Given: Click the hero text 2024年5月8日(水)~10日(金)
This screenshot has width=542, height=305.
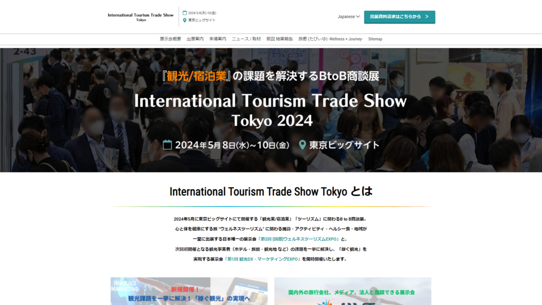Looking at the screenshot, I should click(232, 145).
